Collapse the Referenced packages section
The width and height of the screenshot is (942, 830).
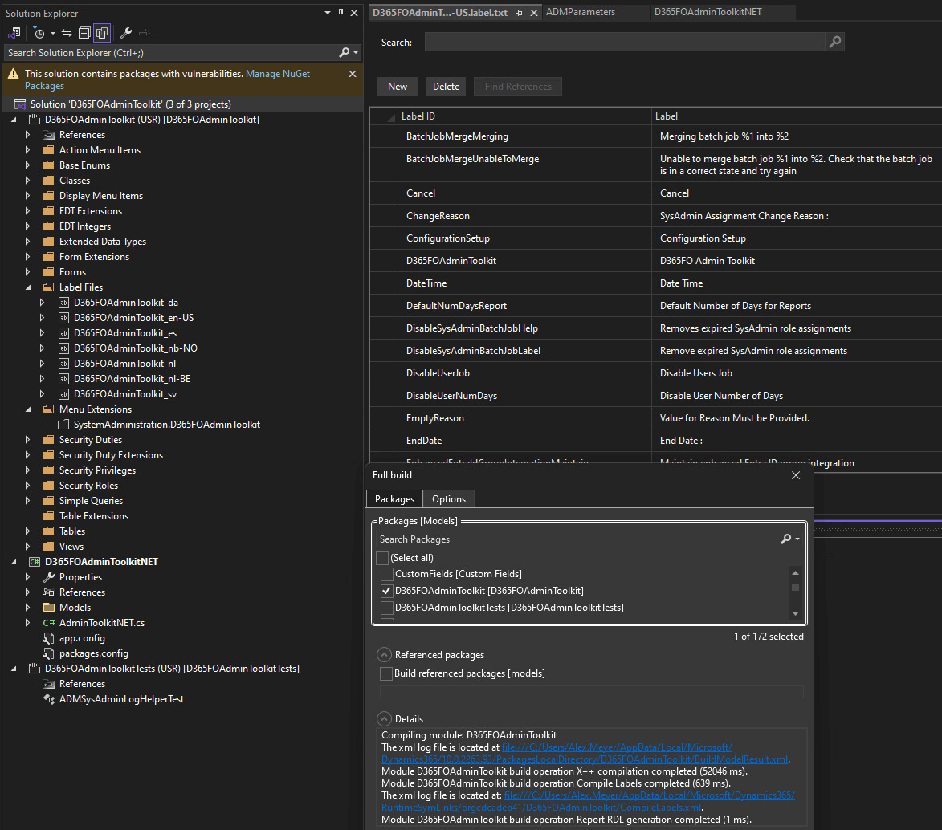(x=384, y=655)
